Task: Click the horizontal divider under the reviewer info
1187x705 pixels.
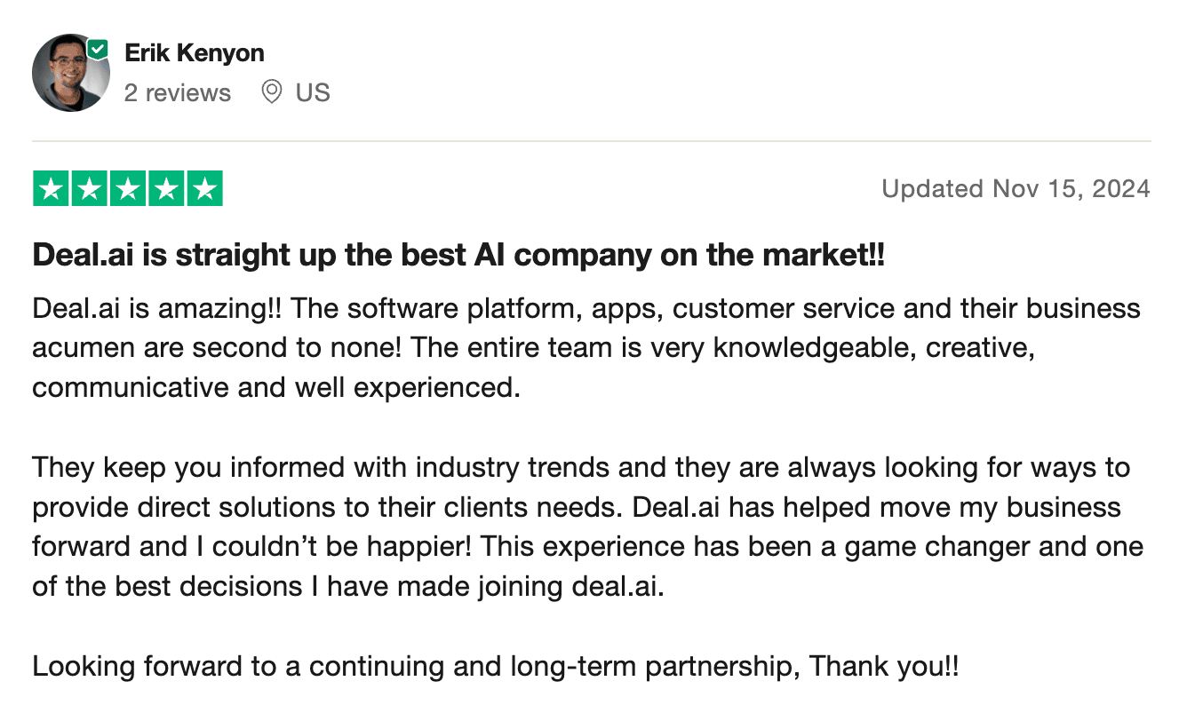Action: pos(592,141)
